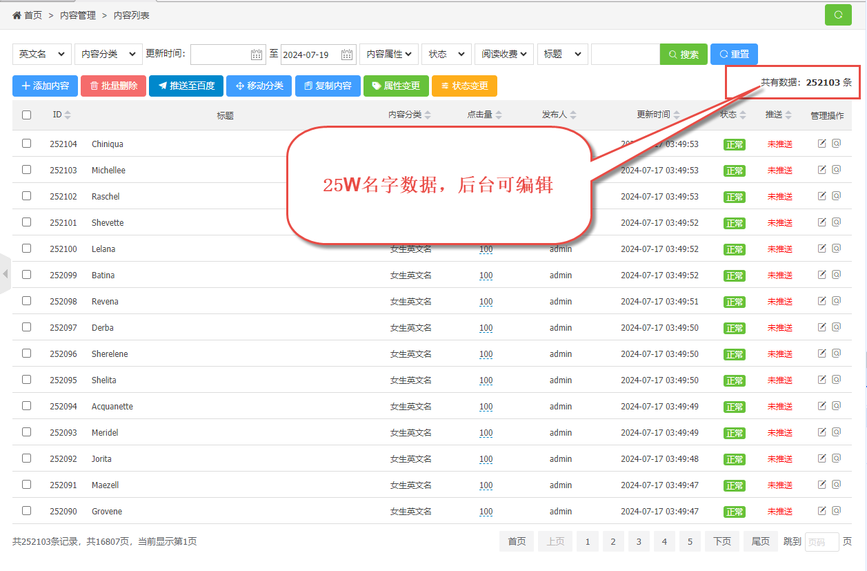
Task: Expand the 内容属性 dropdown
Action: click(x=388, y=55)
